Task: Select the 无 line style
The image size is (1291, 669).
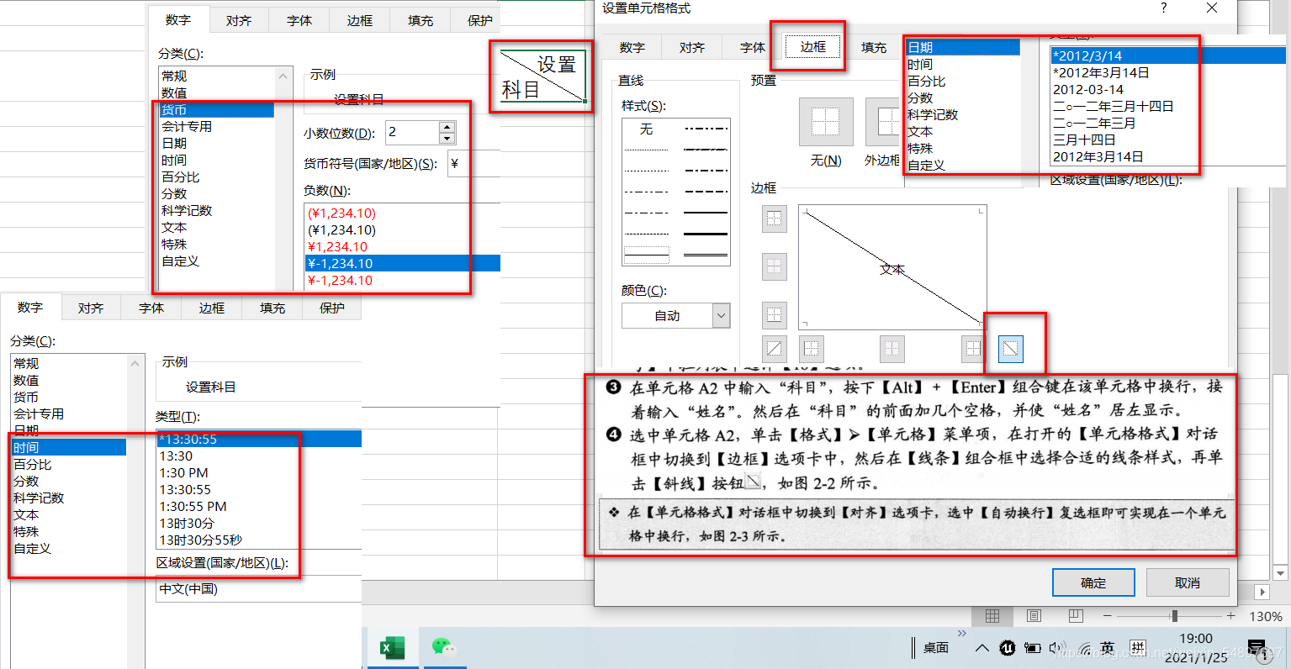Action: pos(646,129)
